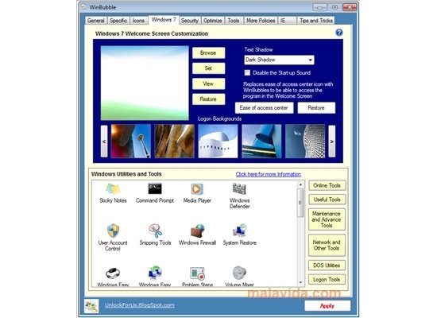This screenshot has width=437, height=318.
Task: Open the More Policies tab
Action: (261, 21)
